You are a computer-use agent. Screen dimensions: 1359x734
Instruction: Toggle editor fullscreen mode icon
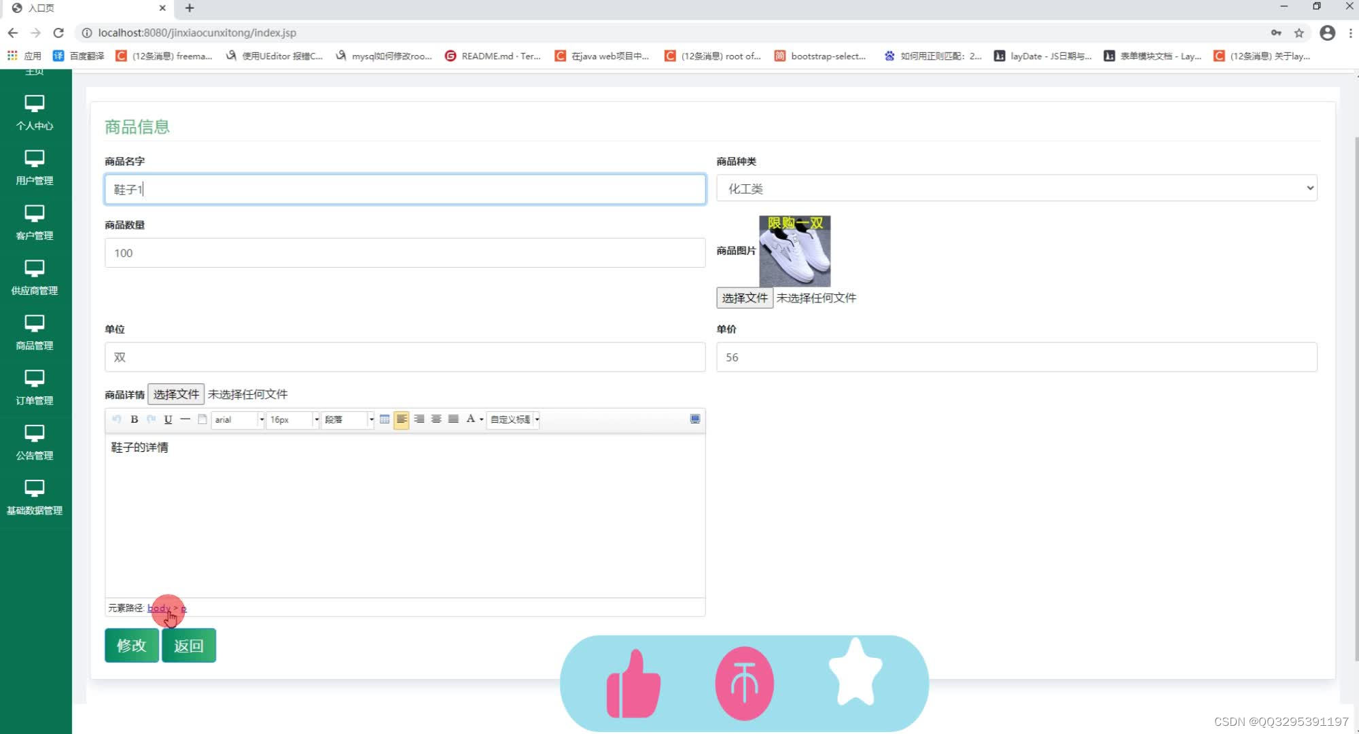click(694, 419)
